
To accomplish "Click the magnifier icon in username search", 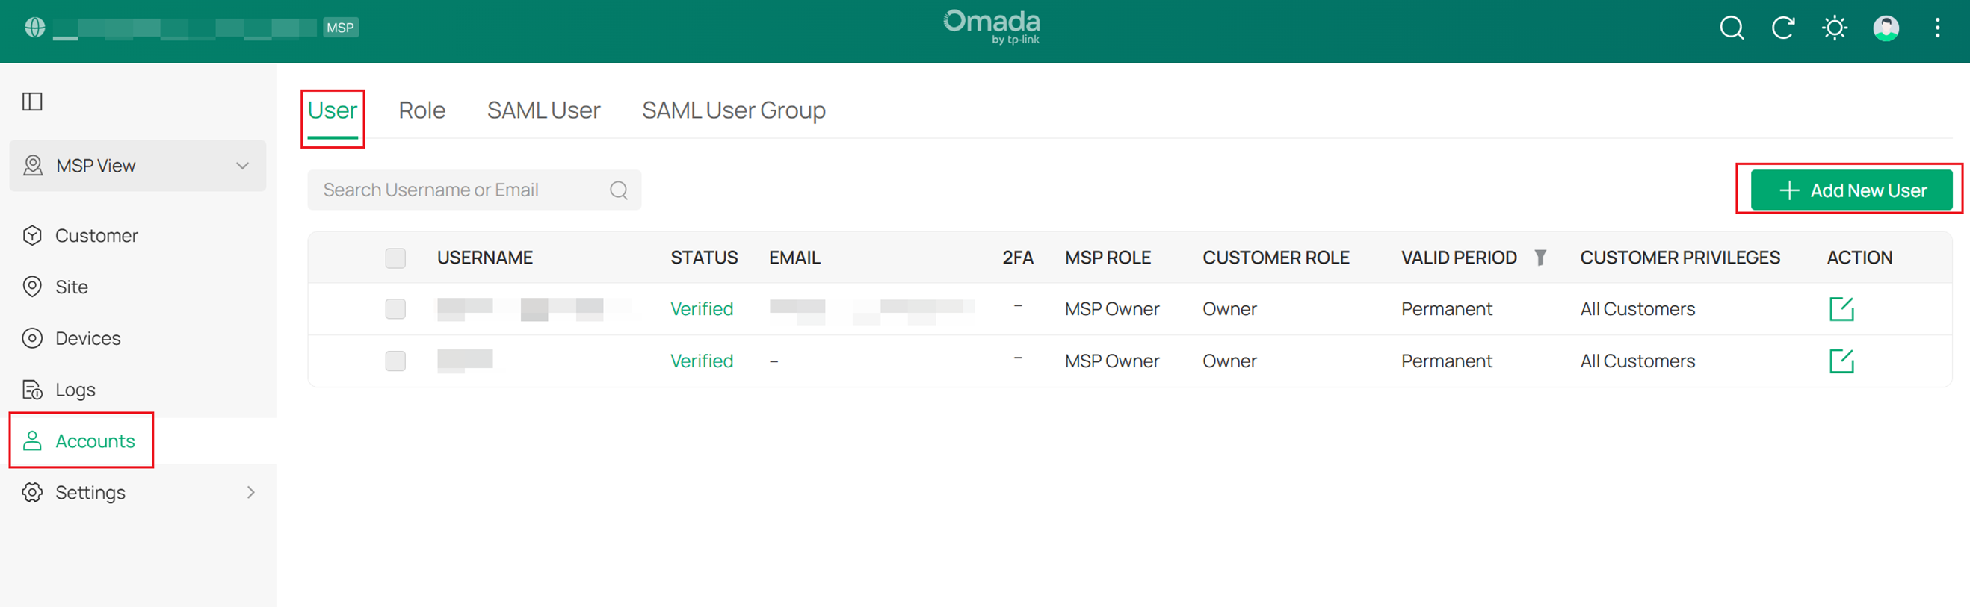I will tap(619, 190).
